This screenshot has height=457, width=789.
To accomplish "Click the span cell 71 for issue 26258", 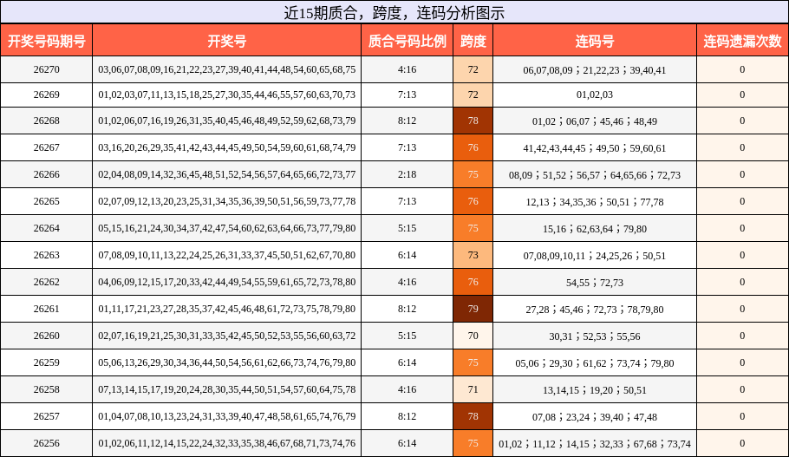I will click(473, 389).
